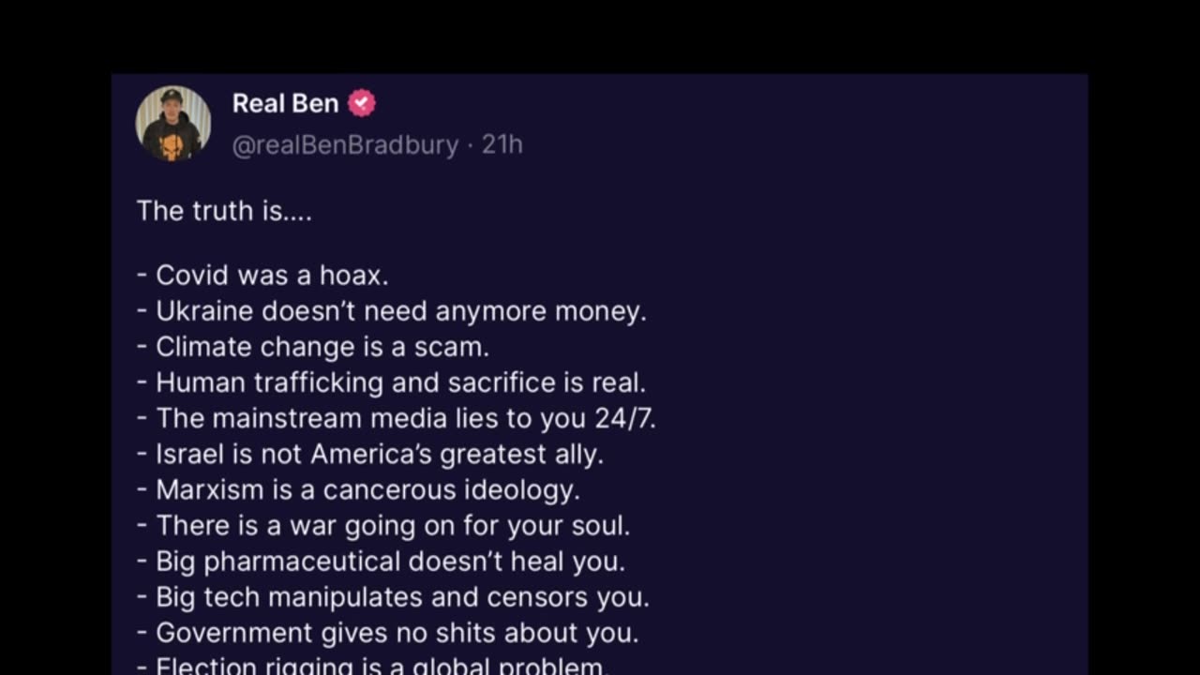The width and height of the screenshot is (1200, 675).
Task: Click the Big pharmaceutical line
Action: tap(381, 561)
